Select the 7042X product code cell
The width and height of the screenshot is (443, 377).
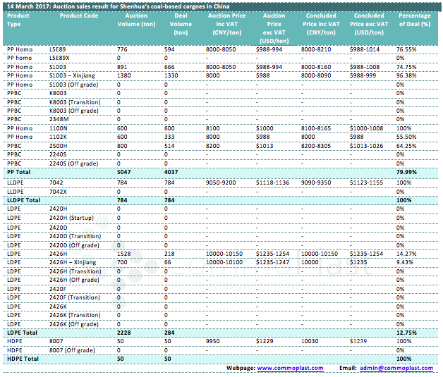pyautogui.click(x=59, y=190)
